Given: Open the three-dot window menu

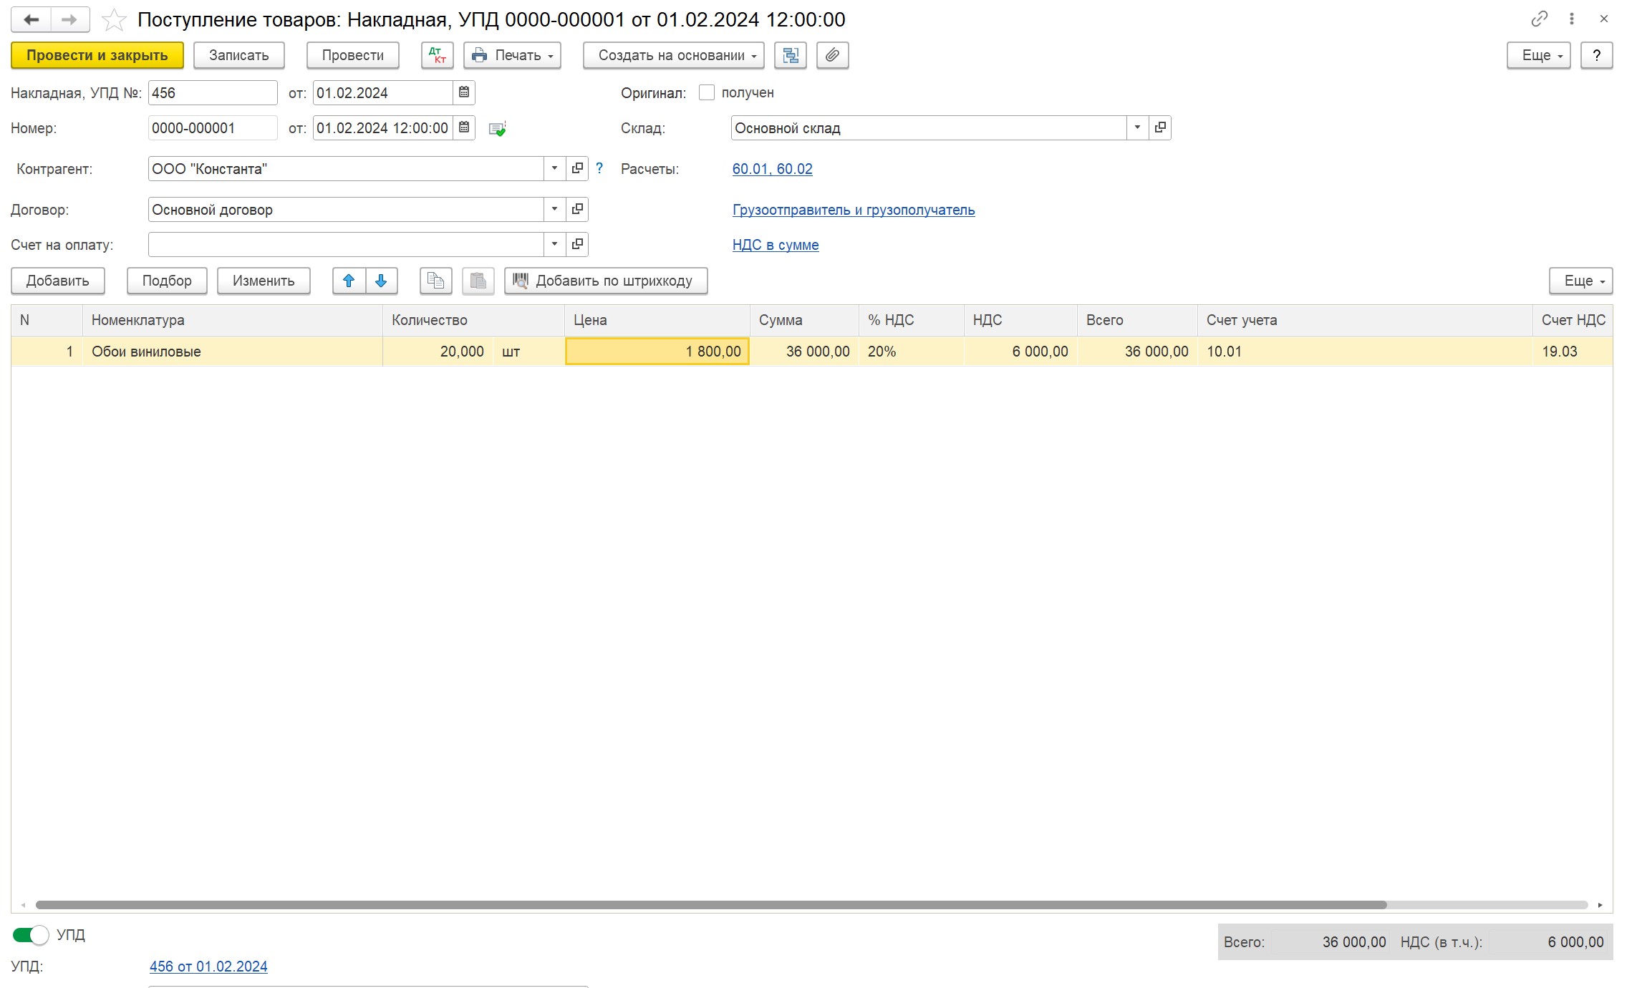Looking at the screenshot, I should (x=1572, y=19).
